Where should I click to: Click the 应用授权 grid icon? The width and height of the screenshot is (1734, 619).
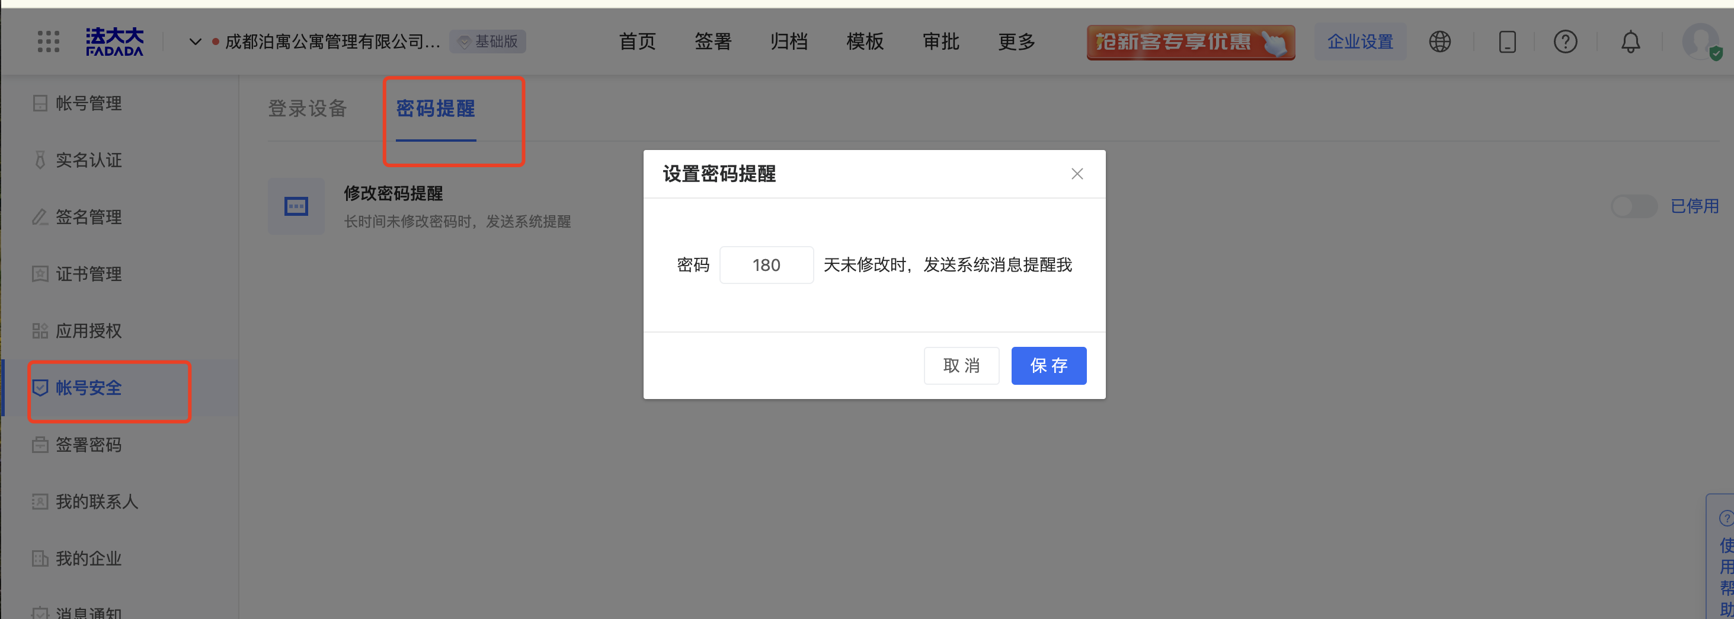pyautogui.click(x=40, y=331)
